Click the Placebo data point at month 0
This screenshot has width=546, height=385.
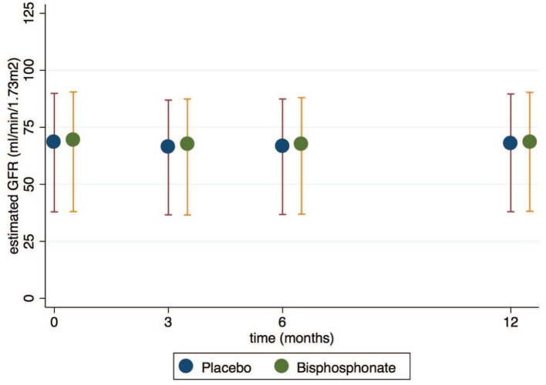pos(53,141)
